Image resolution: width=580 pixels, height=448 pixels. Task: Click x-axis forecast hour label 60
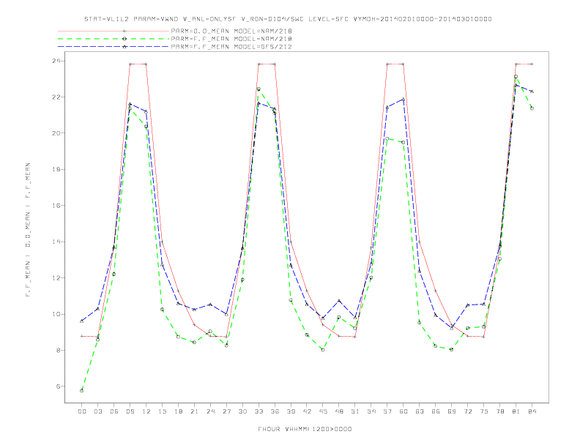point(404,411)
